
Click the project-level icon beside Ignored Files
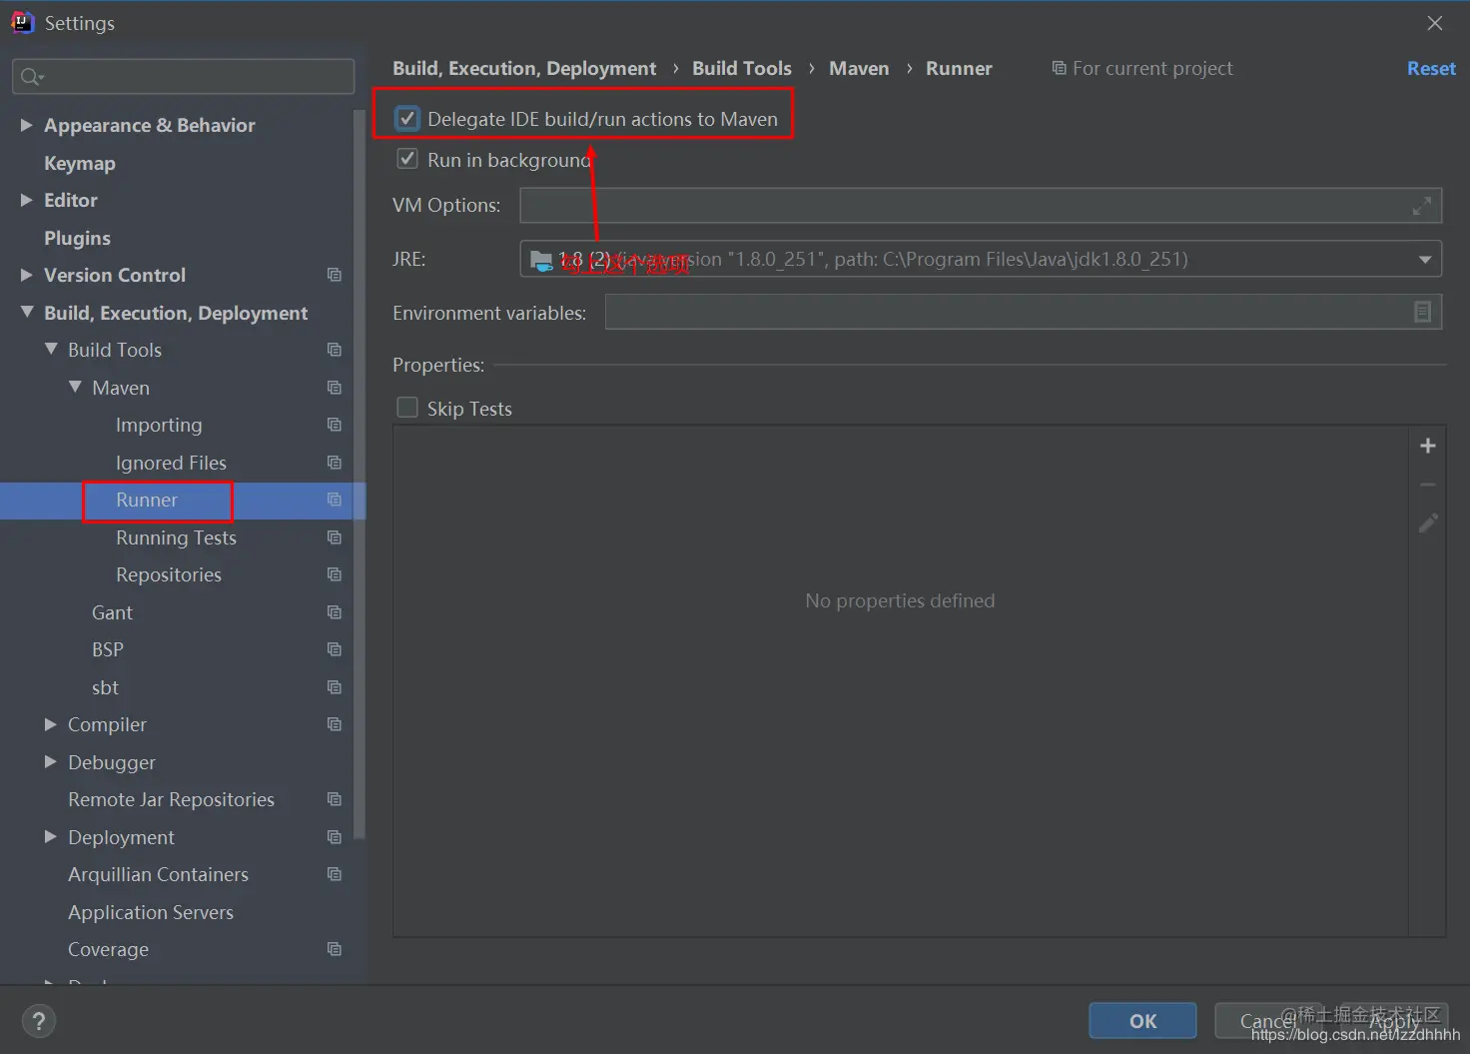tap(335, 463)
